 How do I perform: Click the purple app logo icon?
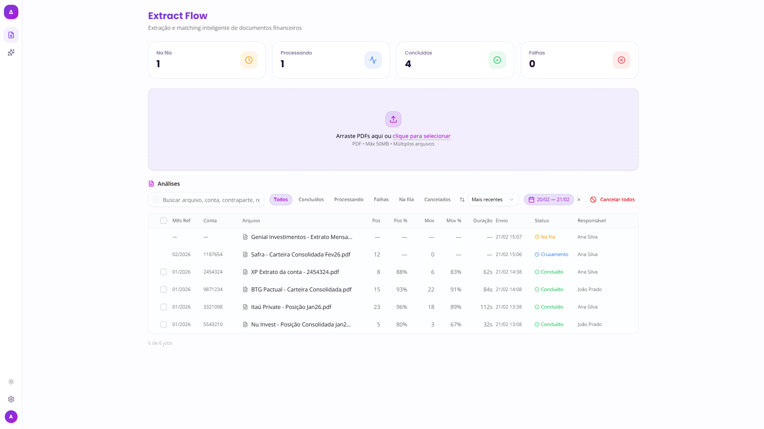11,12
